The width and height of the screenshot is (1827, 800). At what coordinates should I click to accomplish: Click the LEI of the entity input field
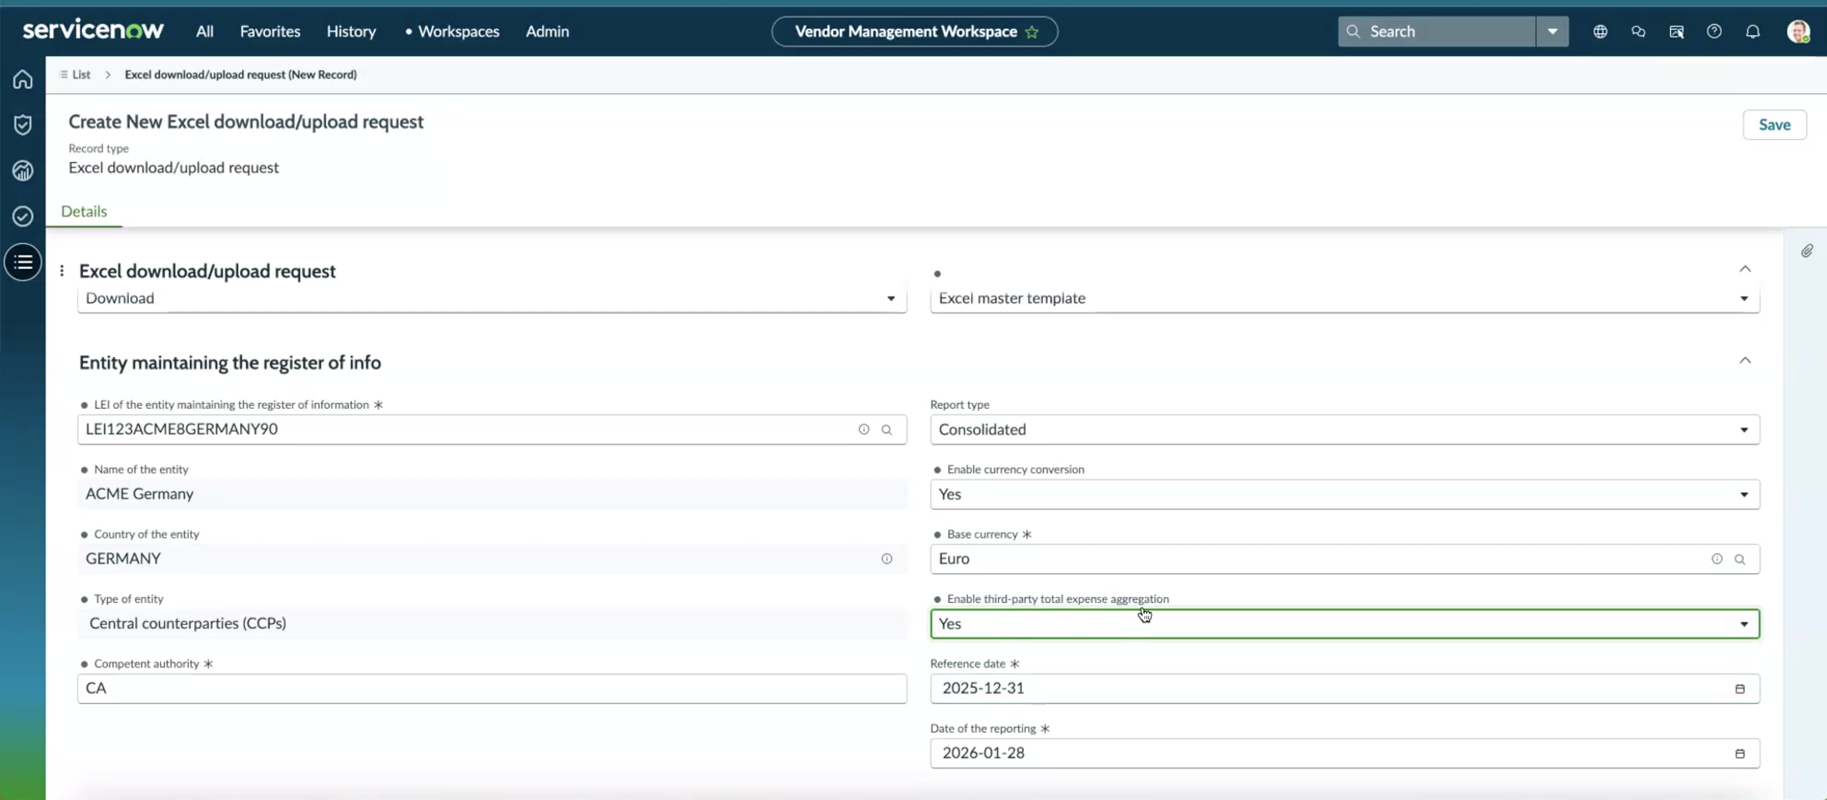tap(491, 430)
